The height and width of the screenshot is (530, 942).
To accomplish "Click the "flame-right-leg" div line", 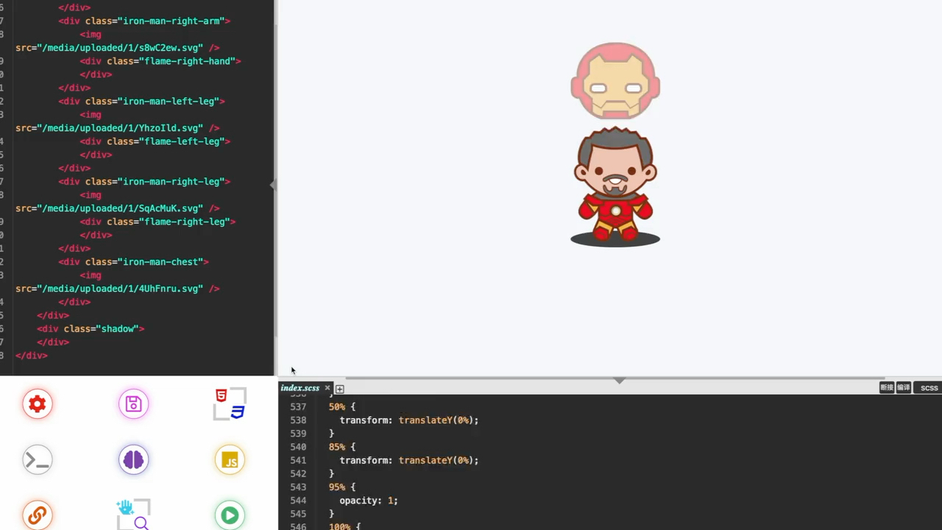I will [x=158, y=222].
